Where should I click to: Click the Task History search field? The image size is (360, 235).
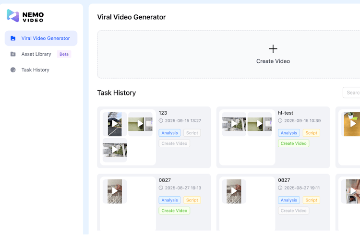pyautogui.click(x=352, y=93)
